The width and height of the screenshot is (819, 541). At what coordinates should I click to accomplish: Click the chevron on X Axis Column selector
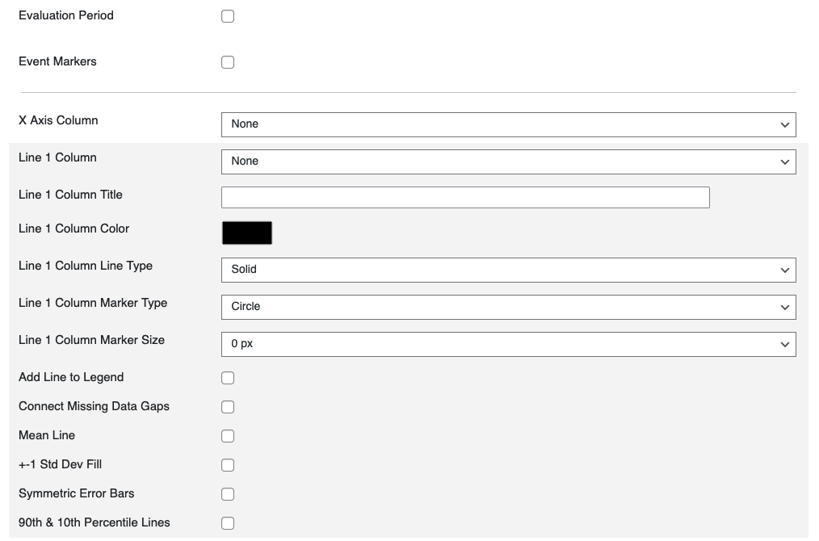coord(783,124)
